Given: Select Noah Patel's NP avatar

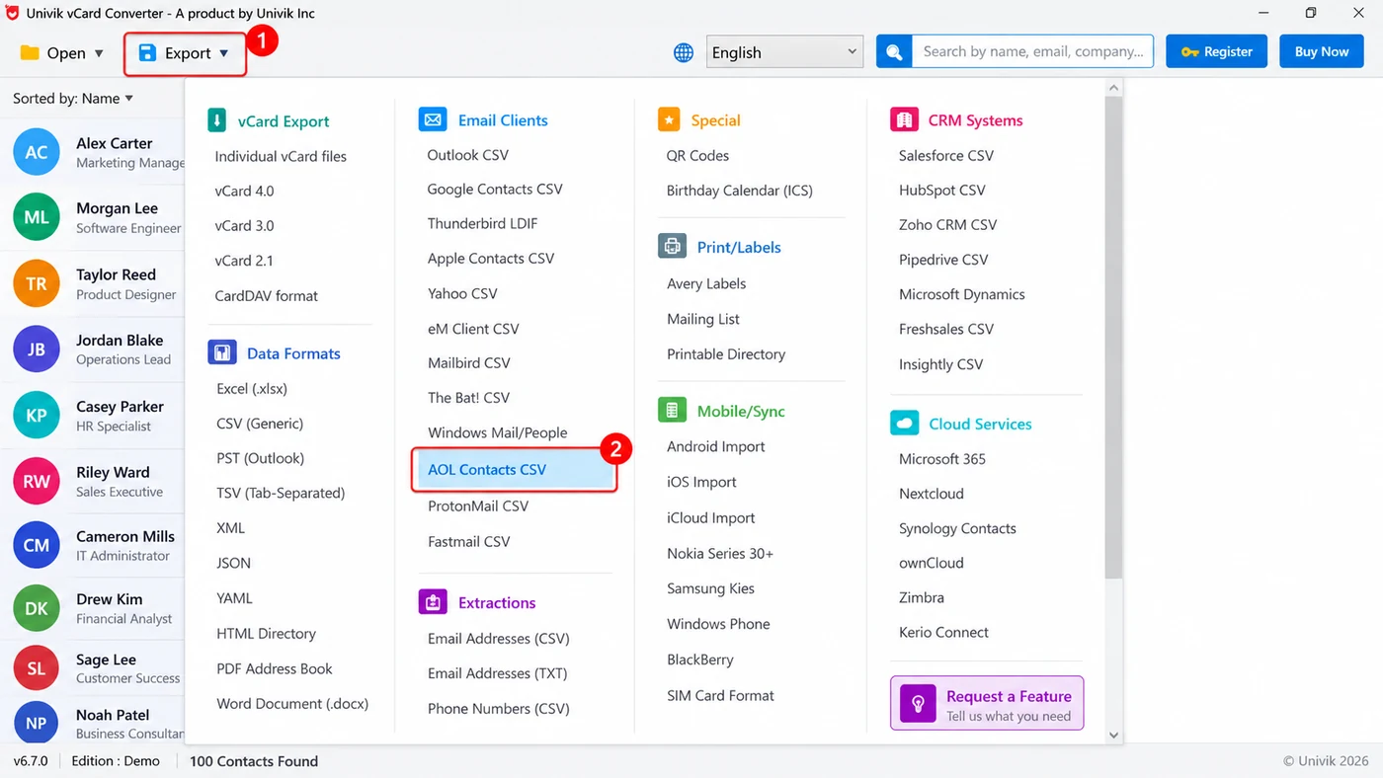Looking at the screenshot, I should tap(37, 723).
